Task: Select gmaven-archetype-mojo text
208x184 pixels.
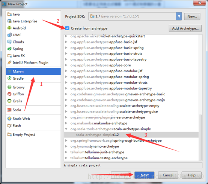Action: tap(145, 100)
